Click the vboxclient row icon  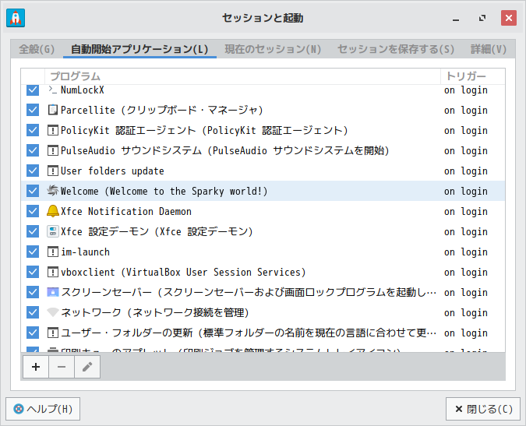53,272
